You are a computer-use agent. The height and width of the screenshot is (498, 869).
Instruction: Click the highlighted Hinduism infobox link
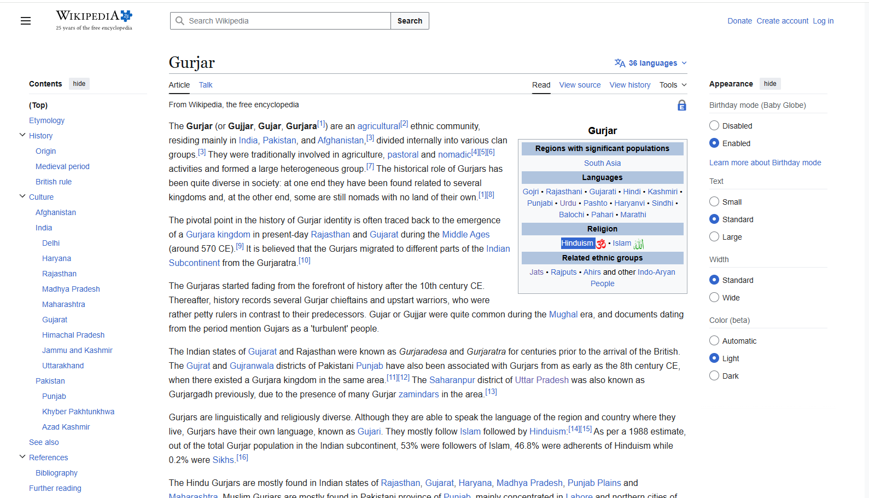[x=577, y=243]
